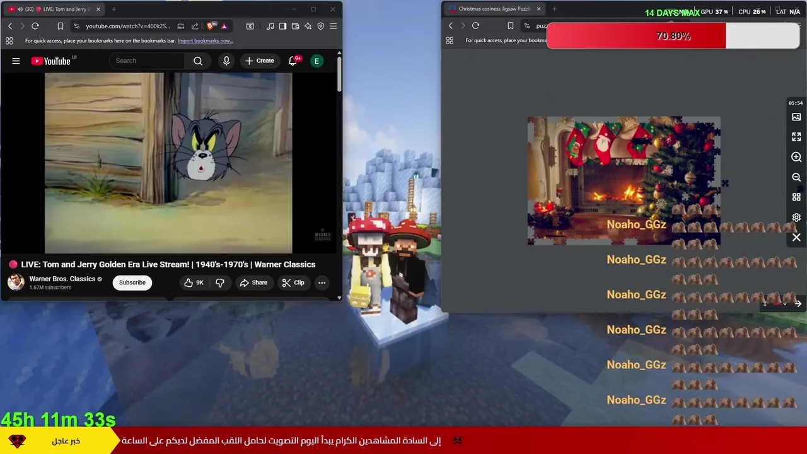807x454 pixels.
Task: Open apps grid in YouTube window bookmarks bar
Action: click(x=9, y=41)
